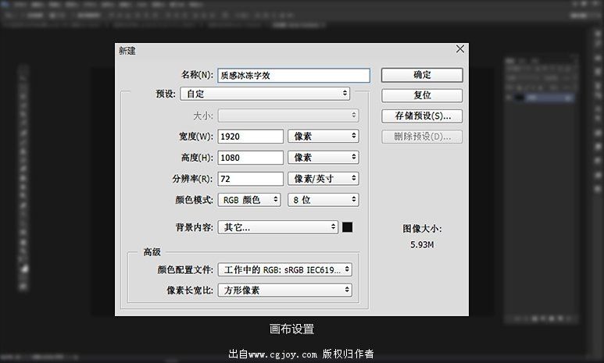Screen dimensions: 604x363
Task: Click the 确定 button
Action: click(422, 75)
